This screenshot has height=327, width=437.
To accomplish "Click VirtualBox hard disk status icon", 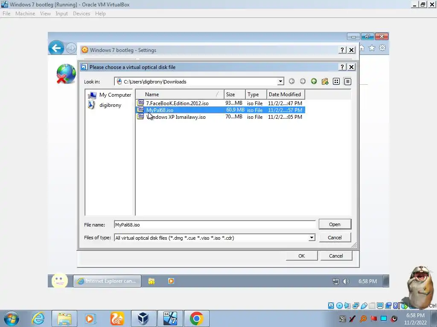I will [331, 306].
